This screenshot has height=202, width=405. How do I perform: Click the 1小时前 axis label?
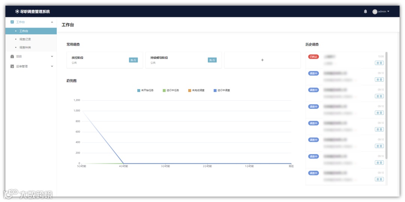coord(249,166)
